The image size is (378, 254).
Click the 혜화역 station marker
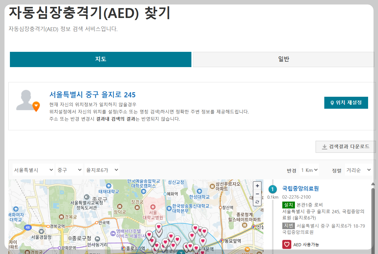coord(165,194)
